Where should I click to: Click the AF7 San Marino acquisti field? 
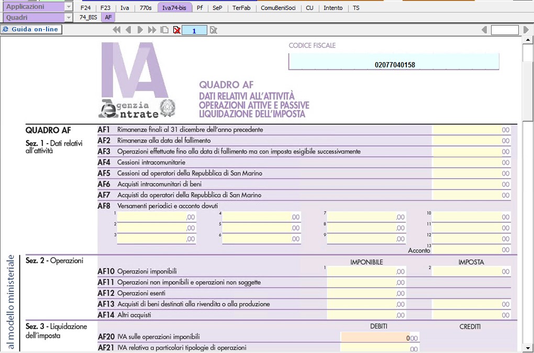tap(471, 195)
